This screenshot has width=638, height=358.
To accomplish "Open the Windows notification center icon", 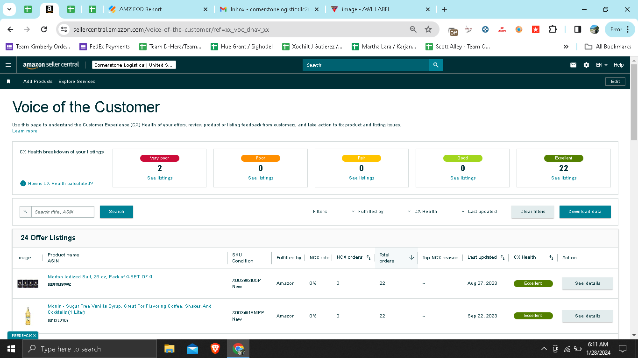I will pyautogui.click(x=622, y=349).
